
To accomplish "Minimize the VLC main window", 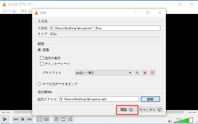I will (168, 4).
